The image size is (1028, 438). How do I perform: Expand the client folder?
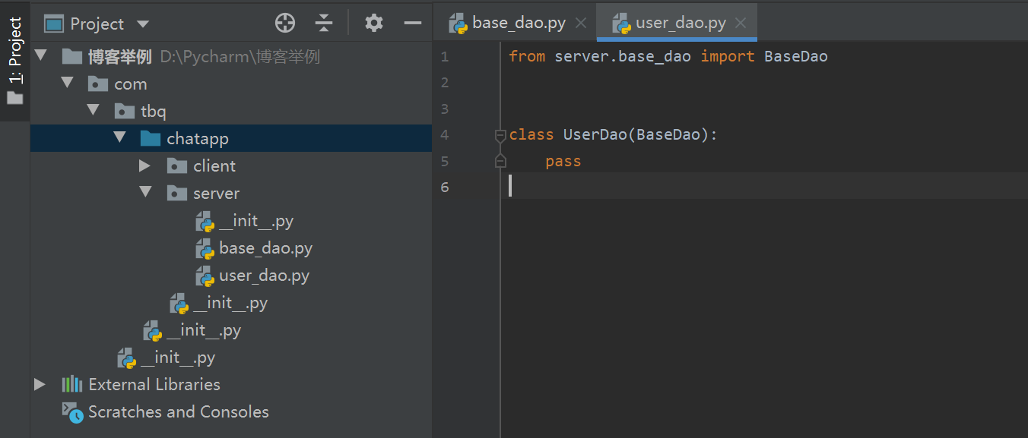click(146, 165)
